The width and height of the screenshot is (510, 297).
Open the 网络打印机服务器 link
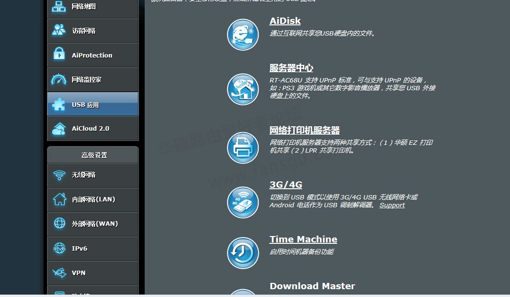[304, 130]
